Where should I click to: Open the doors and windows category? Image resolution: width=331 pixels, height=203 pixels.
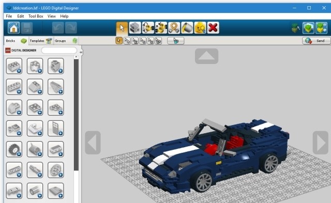56,129
